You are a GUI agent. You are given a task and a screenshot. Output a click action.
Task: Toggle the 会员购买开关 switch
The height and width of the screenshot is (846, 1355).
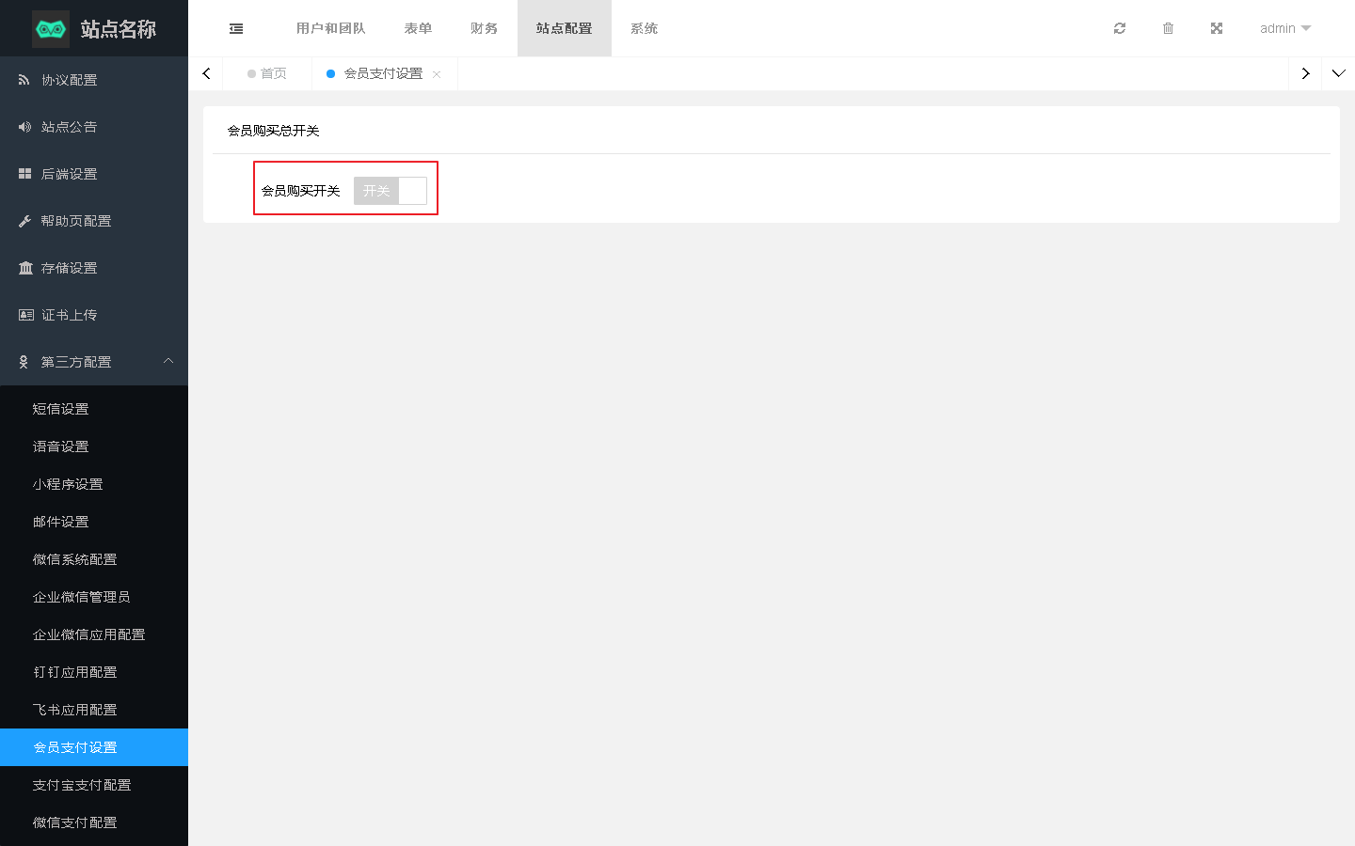pos(391,191)
